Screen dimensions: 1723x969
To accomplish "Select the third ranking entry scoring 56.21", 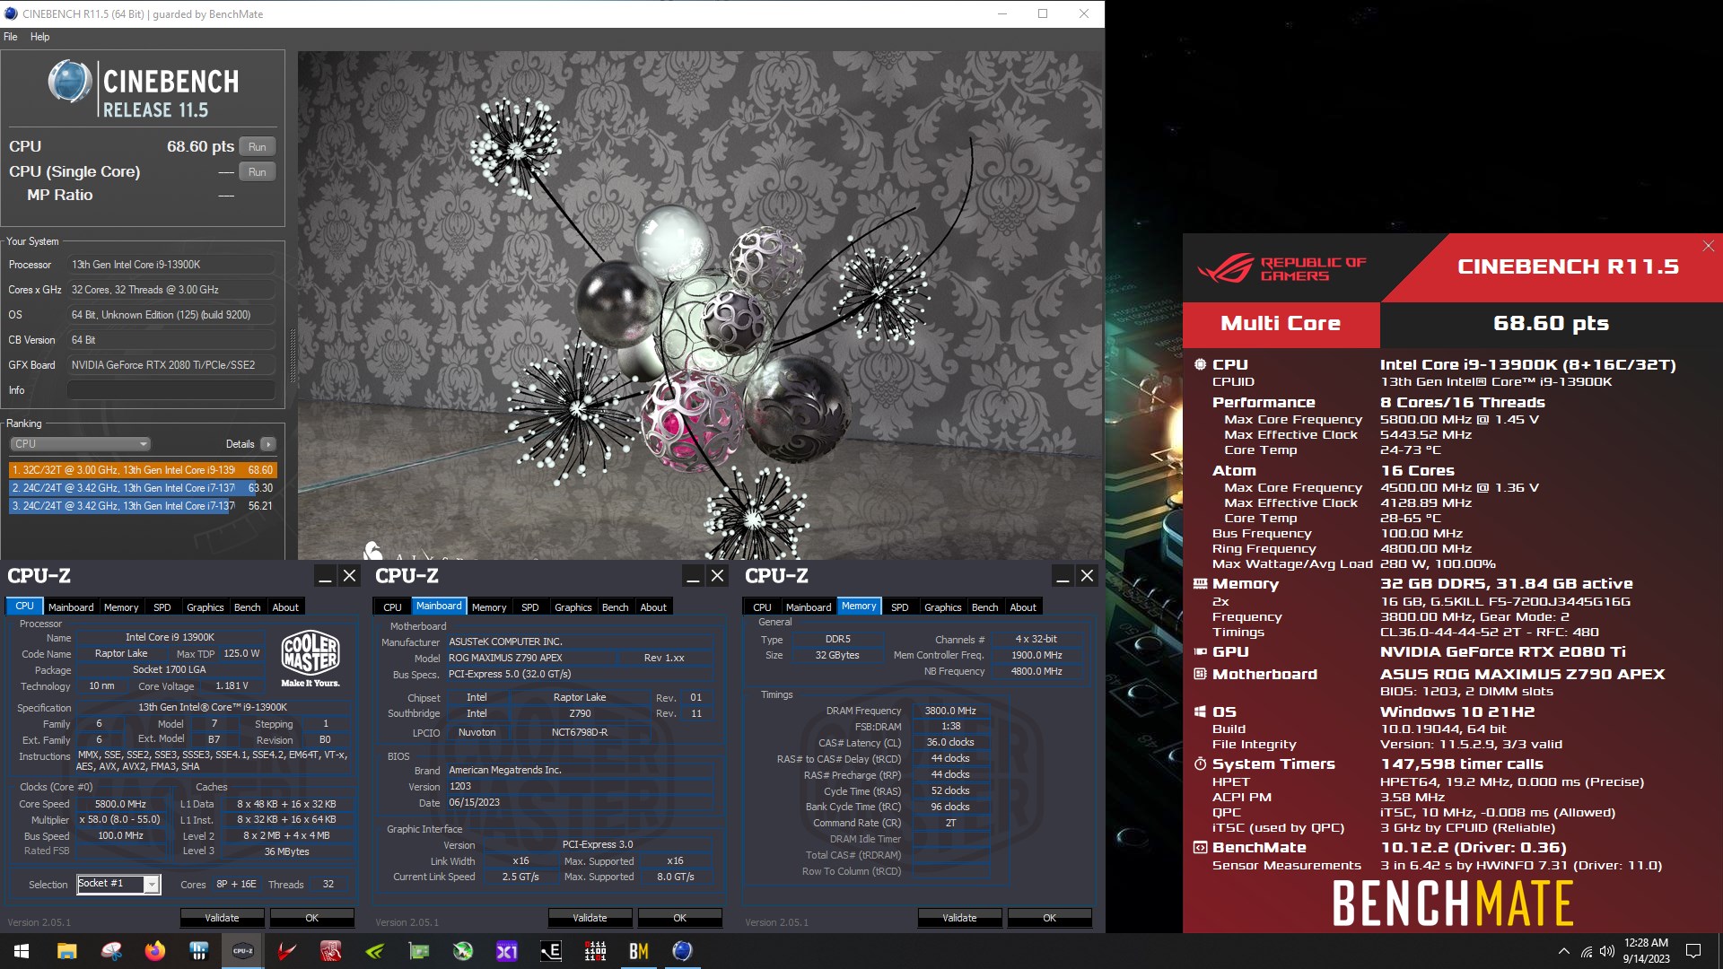I will pos(143,506).
